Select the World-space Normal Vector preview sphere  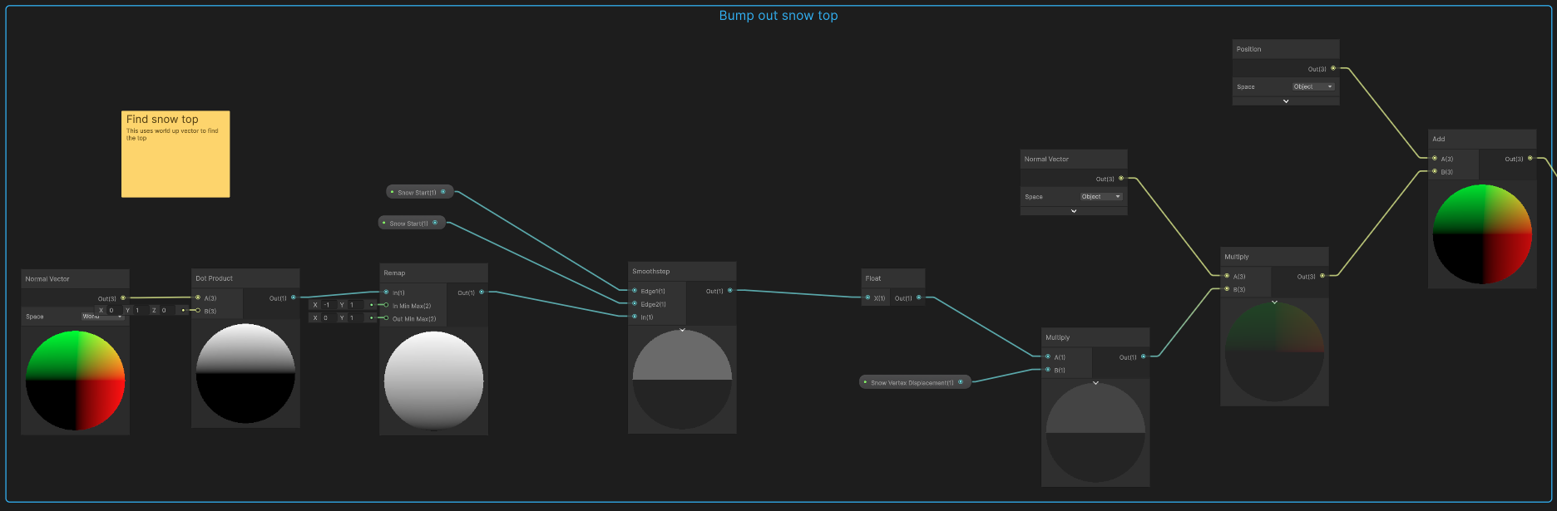pos(75,381)
